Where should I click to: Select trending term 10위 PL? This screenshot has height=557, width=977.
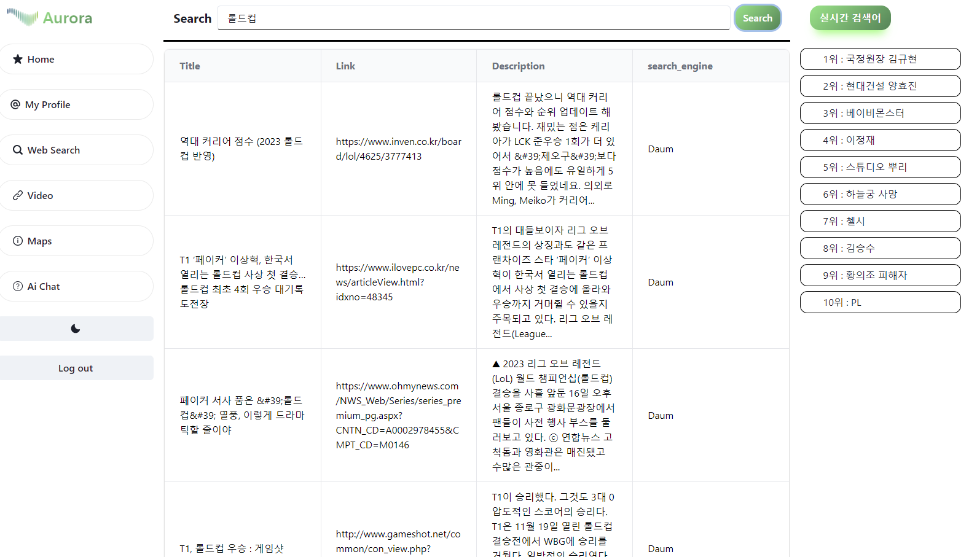click(x=880, y=302)
